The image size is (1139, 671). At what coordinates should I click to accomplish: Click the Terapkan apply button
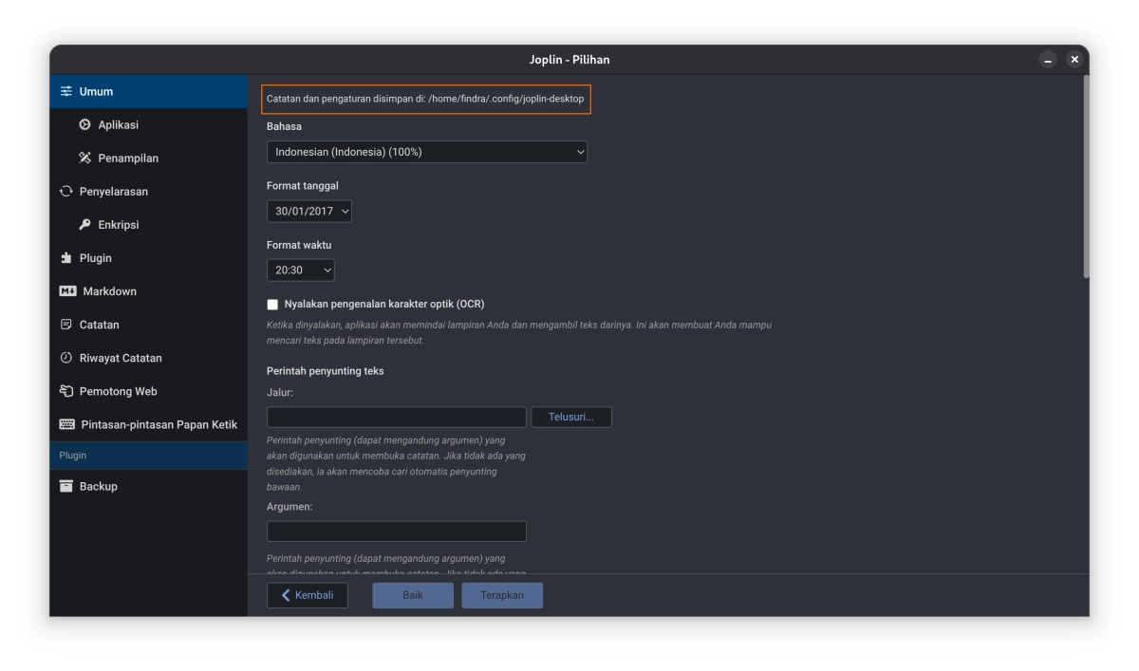tap(502, 595)
